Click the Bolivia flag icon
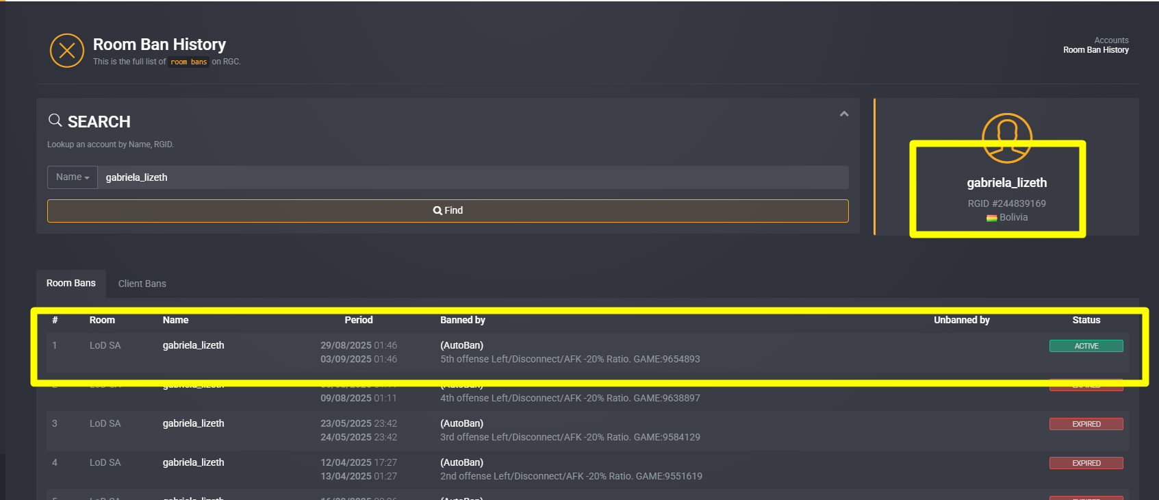The image size is (1159, 500). click(991, 218)
